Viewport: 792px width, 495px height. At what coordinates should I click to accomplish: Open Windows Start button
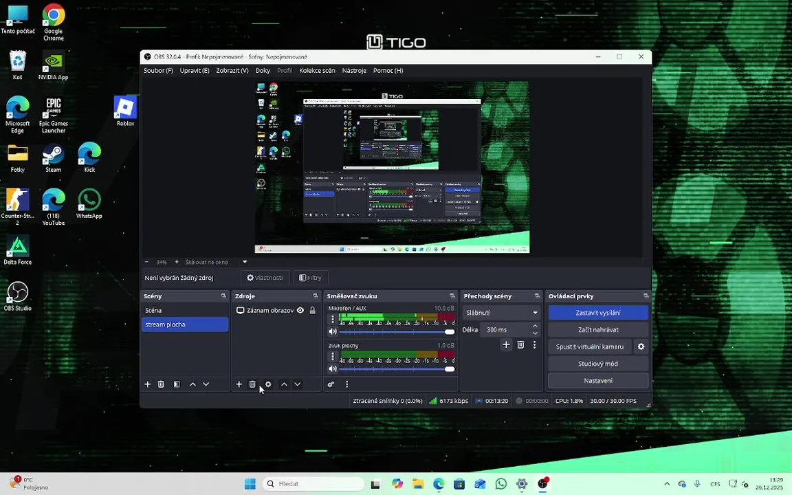pyautogui.click(x=250, y=484)
